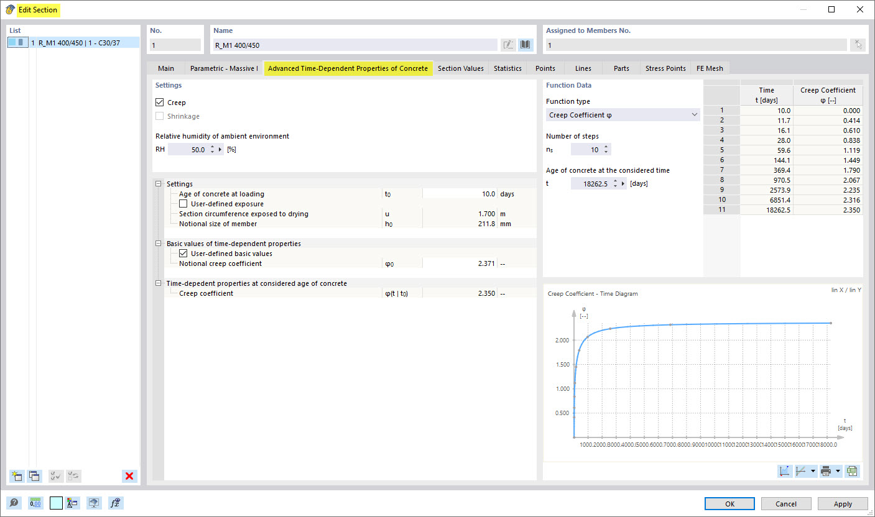This screenshot has height=517, width=875.
Task: Click the edit name pencil icon
Action: pyautogui.click(x=509, y=45)
